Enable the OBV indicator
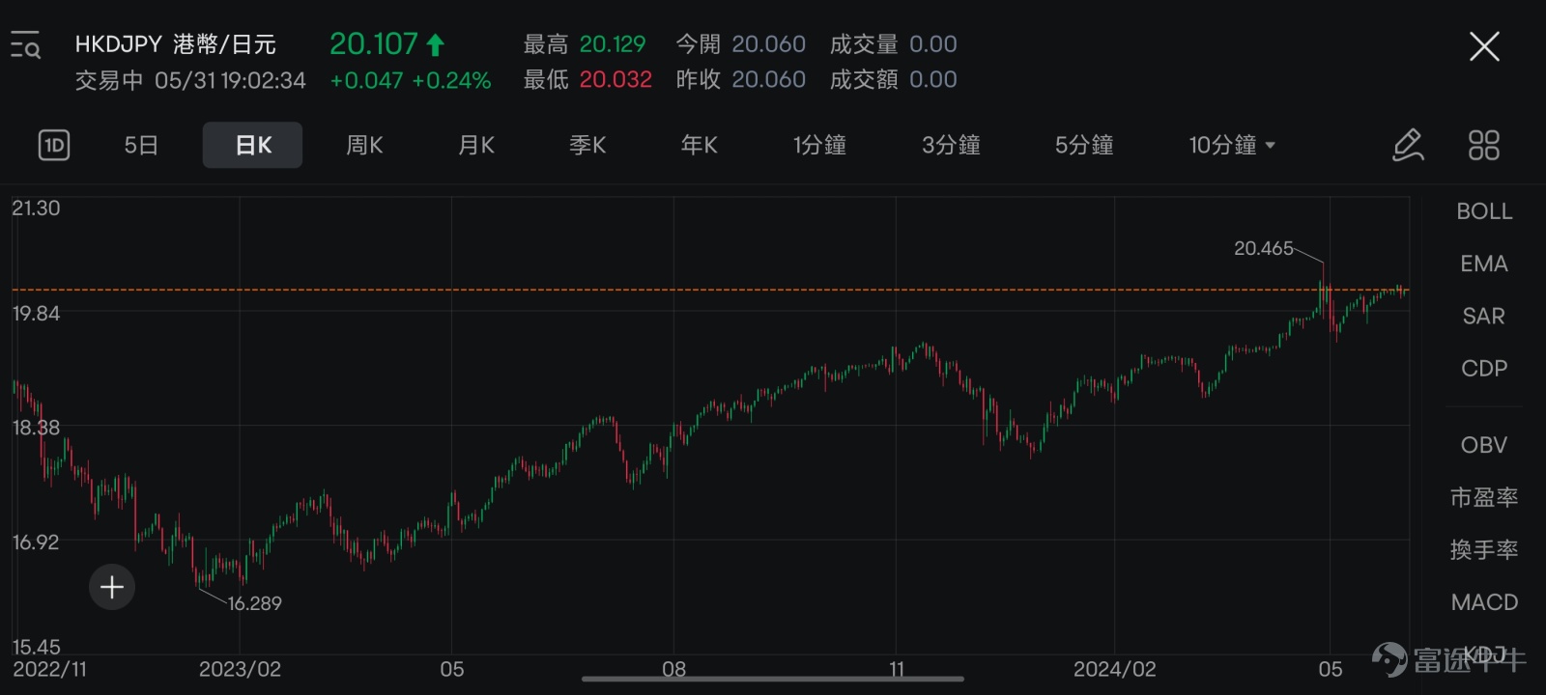Viewport: 1546px width, 695px height. [x=1484, y=445]
